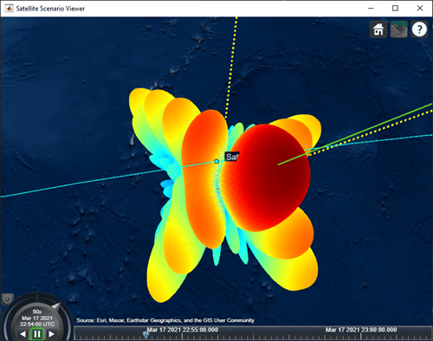
Task: Click the dark red main lobe
Action: tap(268, 179)
